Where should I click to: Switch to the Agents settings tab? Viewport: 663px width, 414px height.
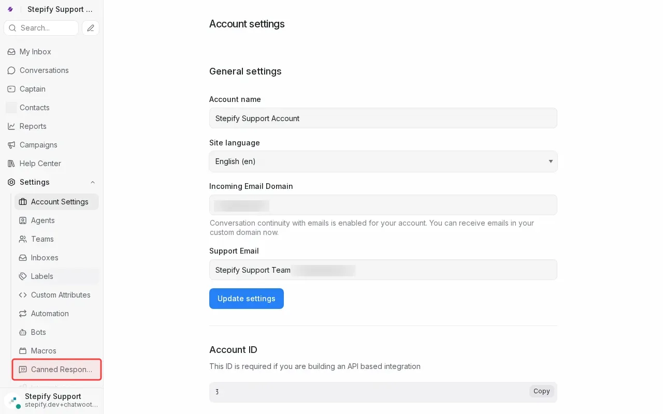42,220
